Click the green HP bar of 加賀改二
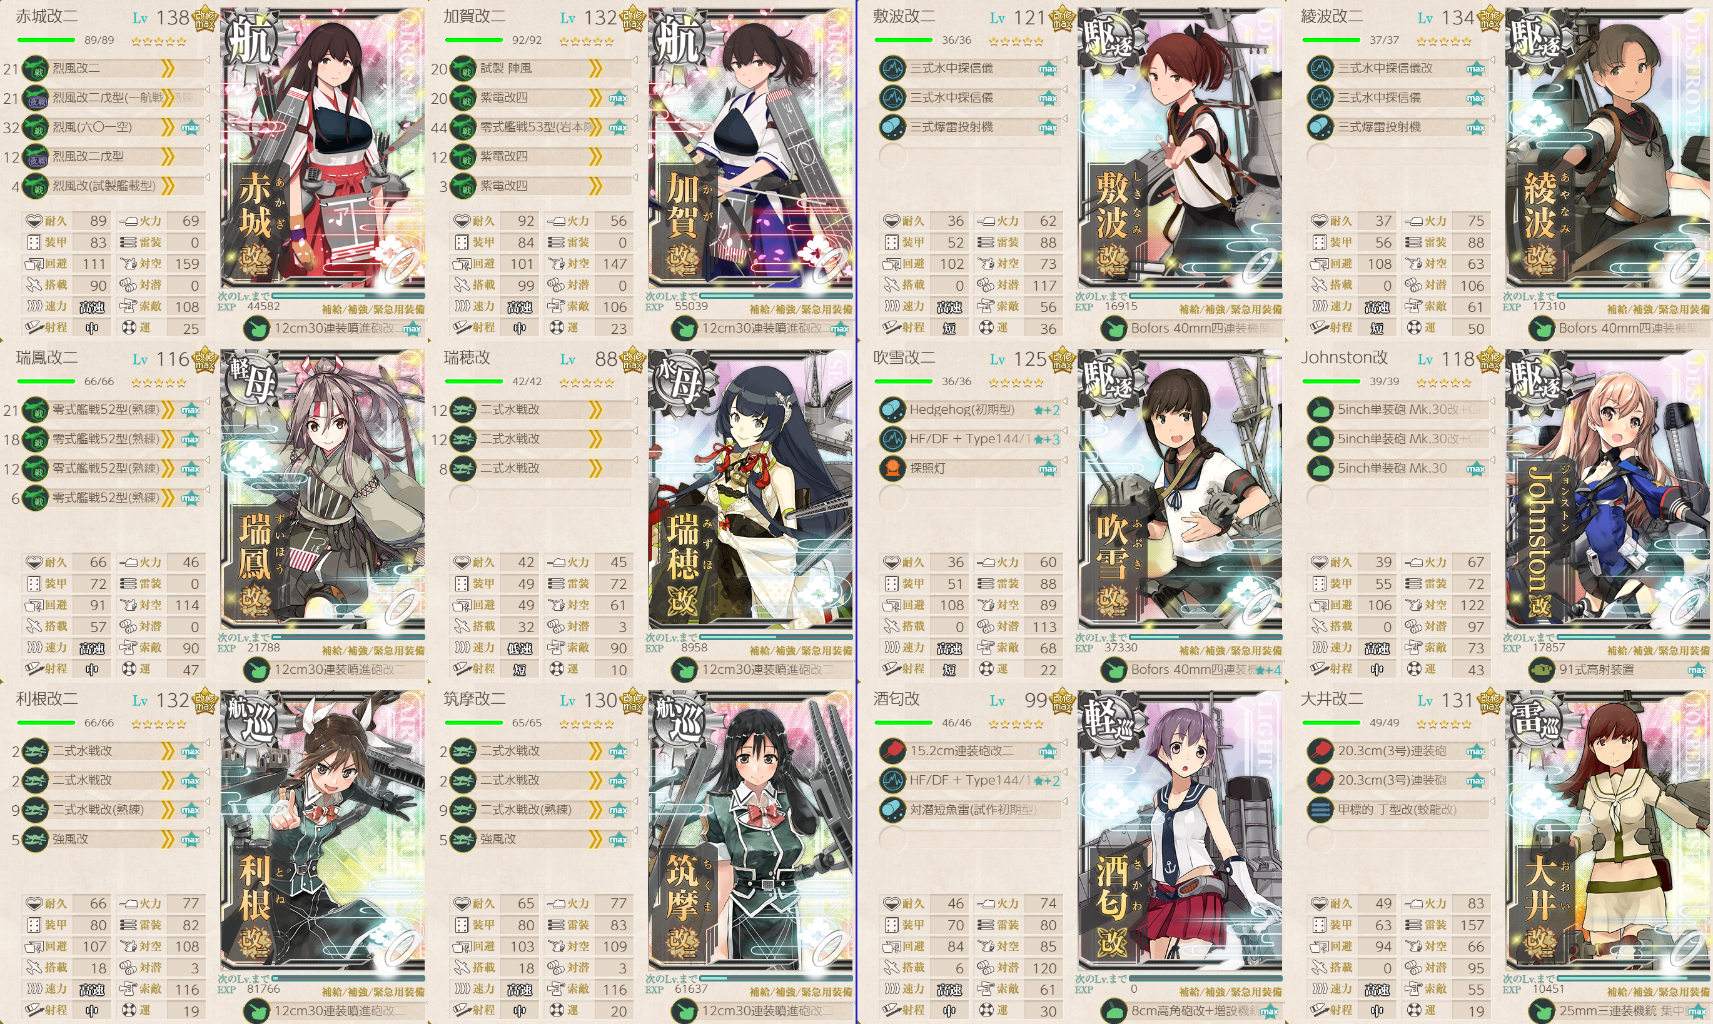 click(x=474, y=40)
